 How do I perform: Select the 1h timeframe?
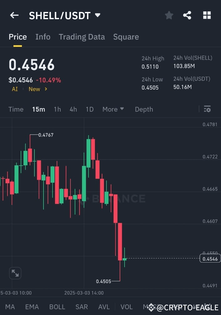click(x=57, y=109)
